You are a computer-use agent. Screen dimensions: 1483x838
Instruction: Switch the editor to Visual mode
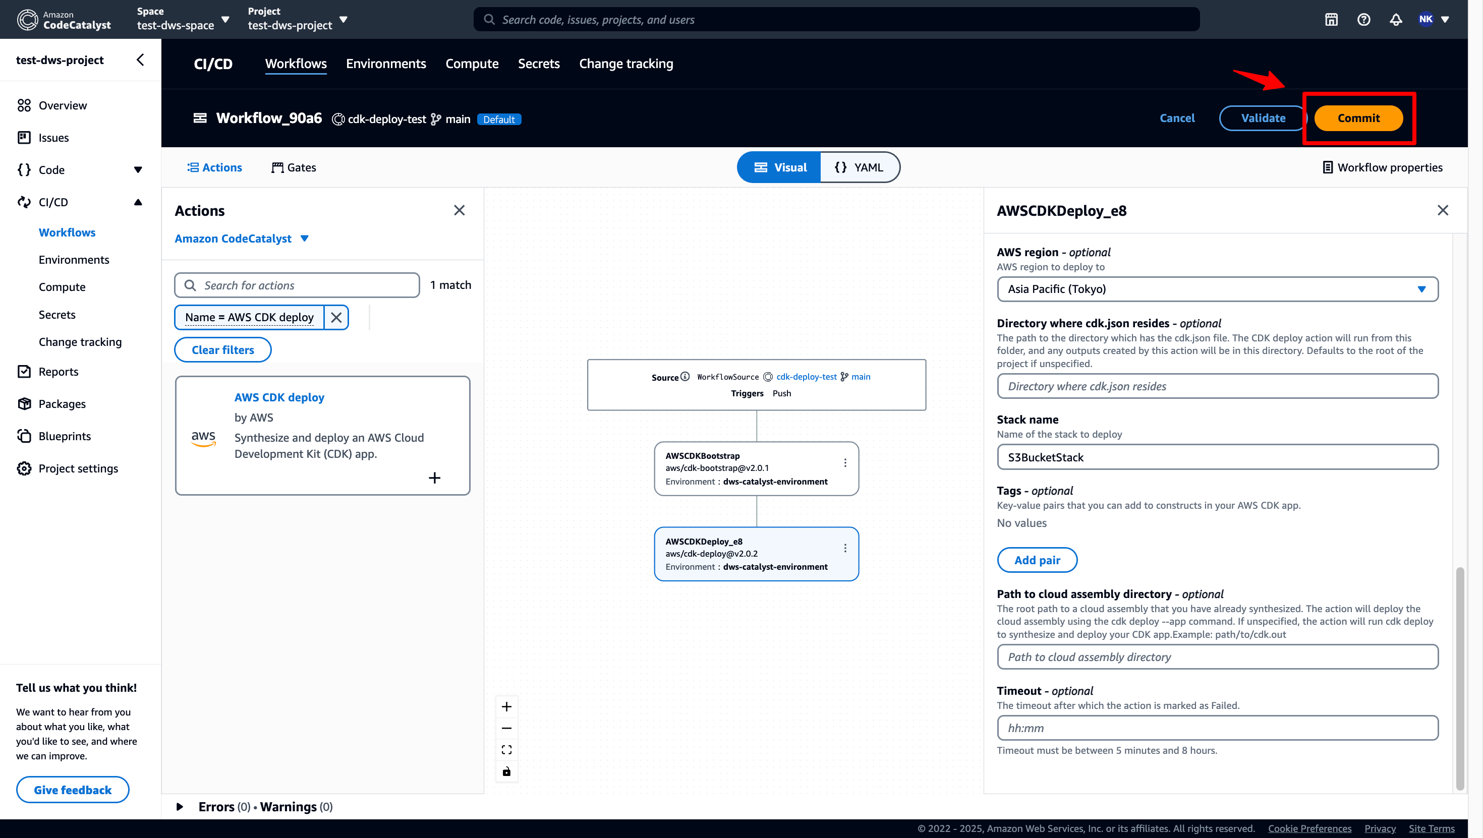click(779, 167)
